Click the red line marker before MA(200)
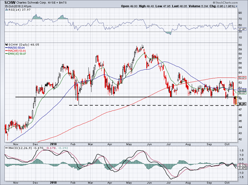 (x=7, y=51)
